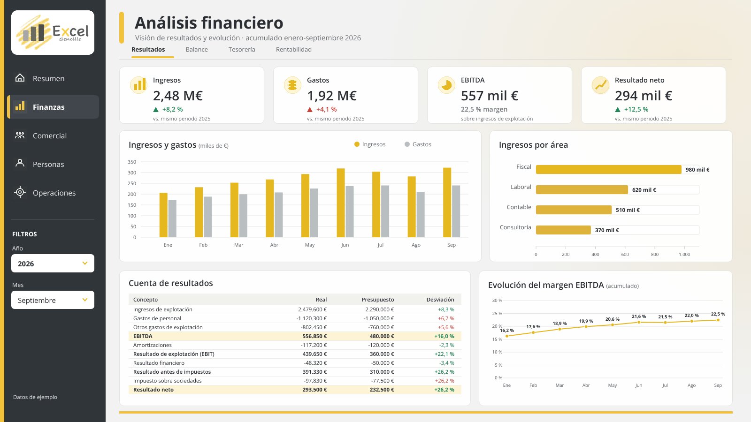Go to Comercial in the sidebar
This screenshot has height=422, width=751.
click(53, 136)
